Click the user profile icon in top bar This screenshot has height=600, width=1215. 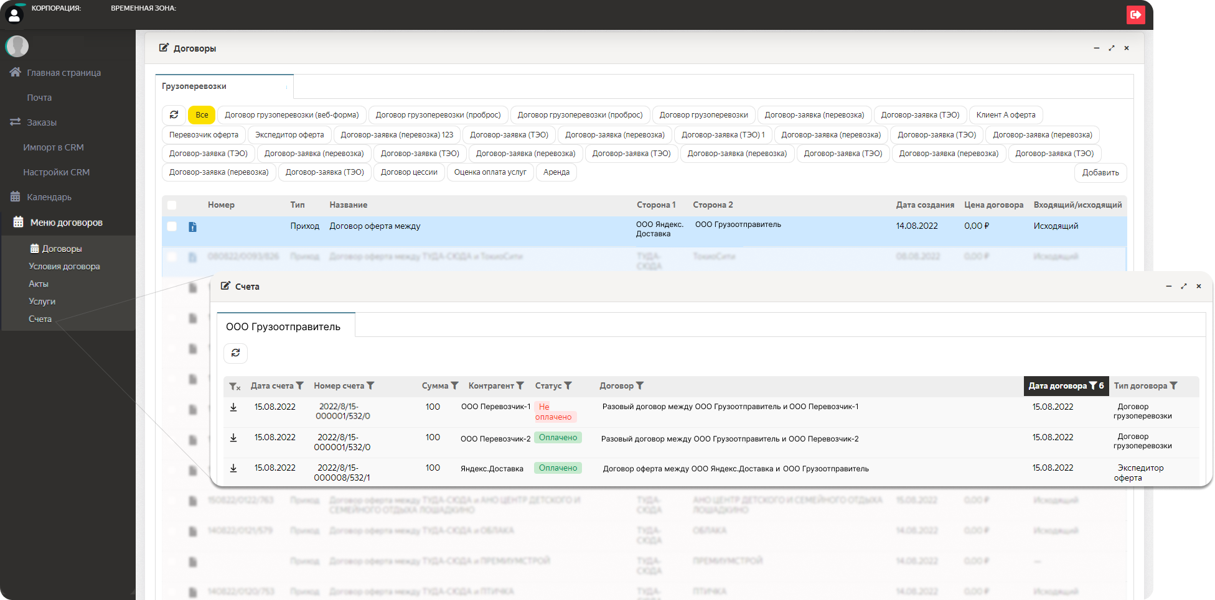pyautogui.click(x=14, y=14)
